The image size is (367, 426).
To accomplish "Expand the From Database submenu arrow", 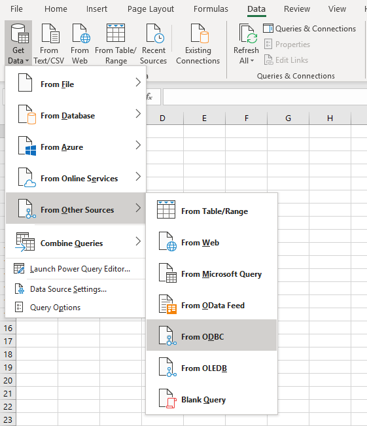I will (x=138, y=114).
